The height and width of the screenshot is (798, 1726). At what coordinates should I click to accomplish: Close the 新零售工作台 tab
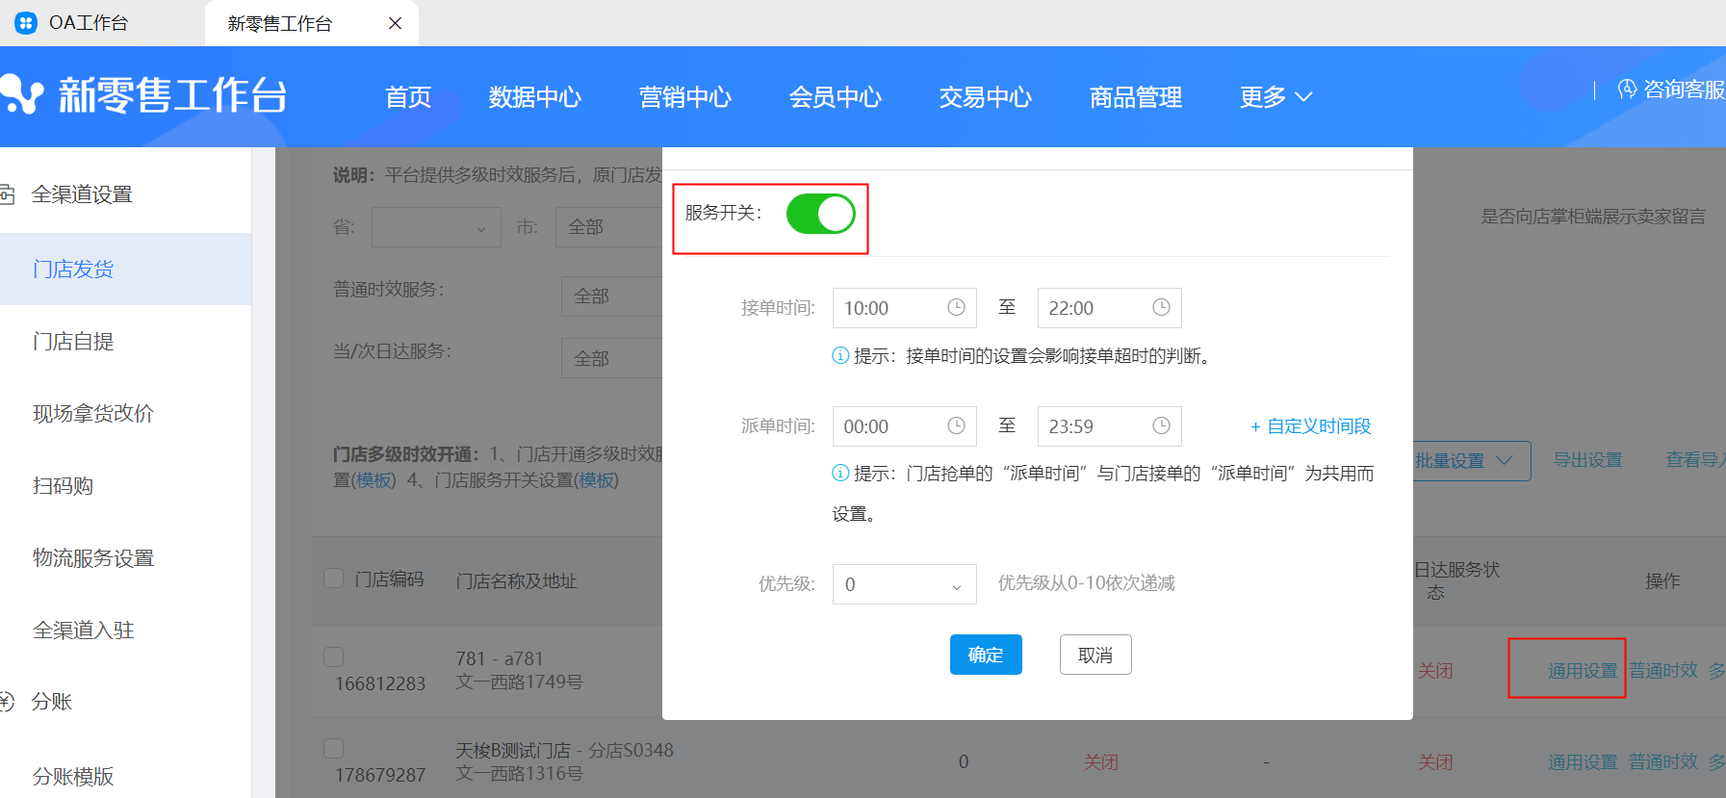click(395, 23)
